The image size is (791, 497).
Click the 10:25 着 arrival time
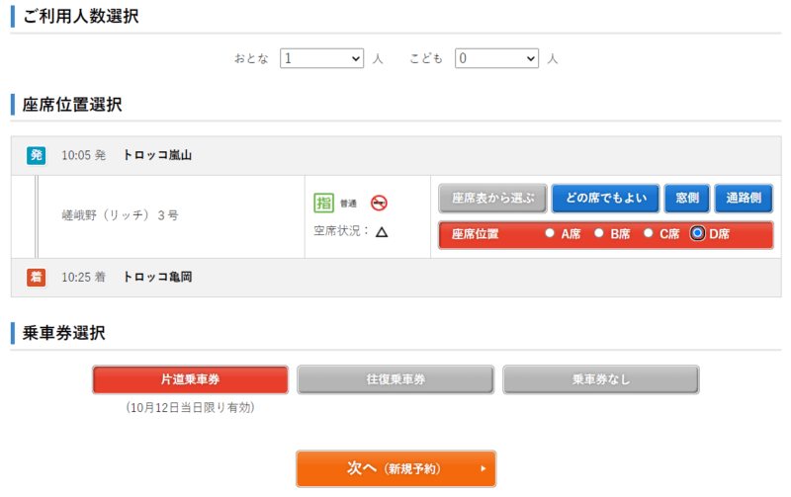click(x=84, y=277)
